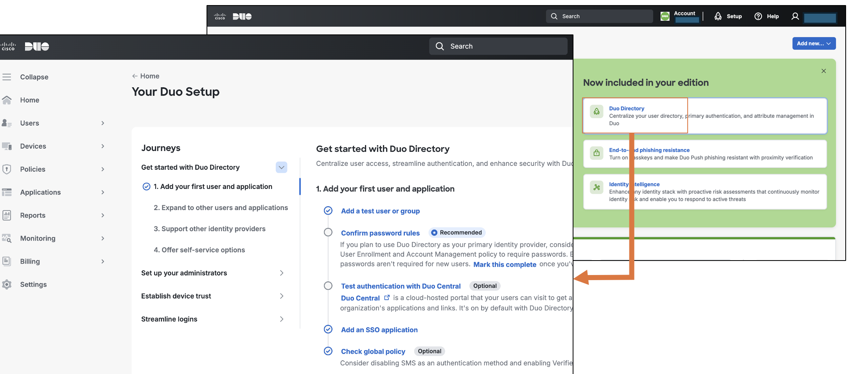Click the Setup rocket icon in top bar

point(718,16)
